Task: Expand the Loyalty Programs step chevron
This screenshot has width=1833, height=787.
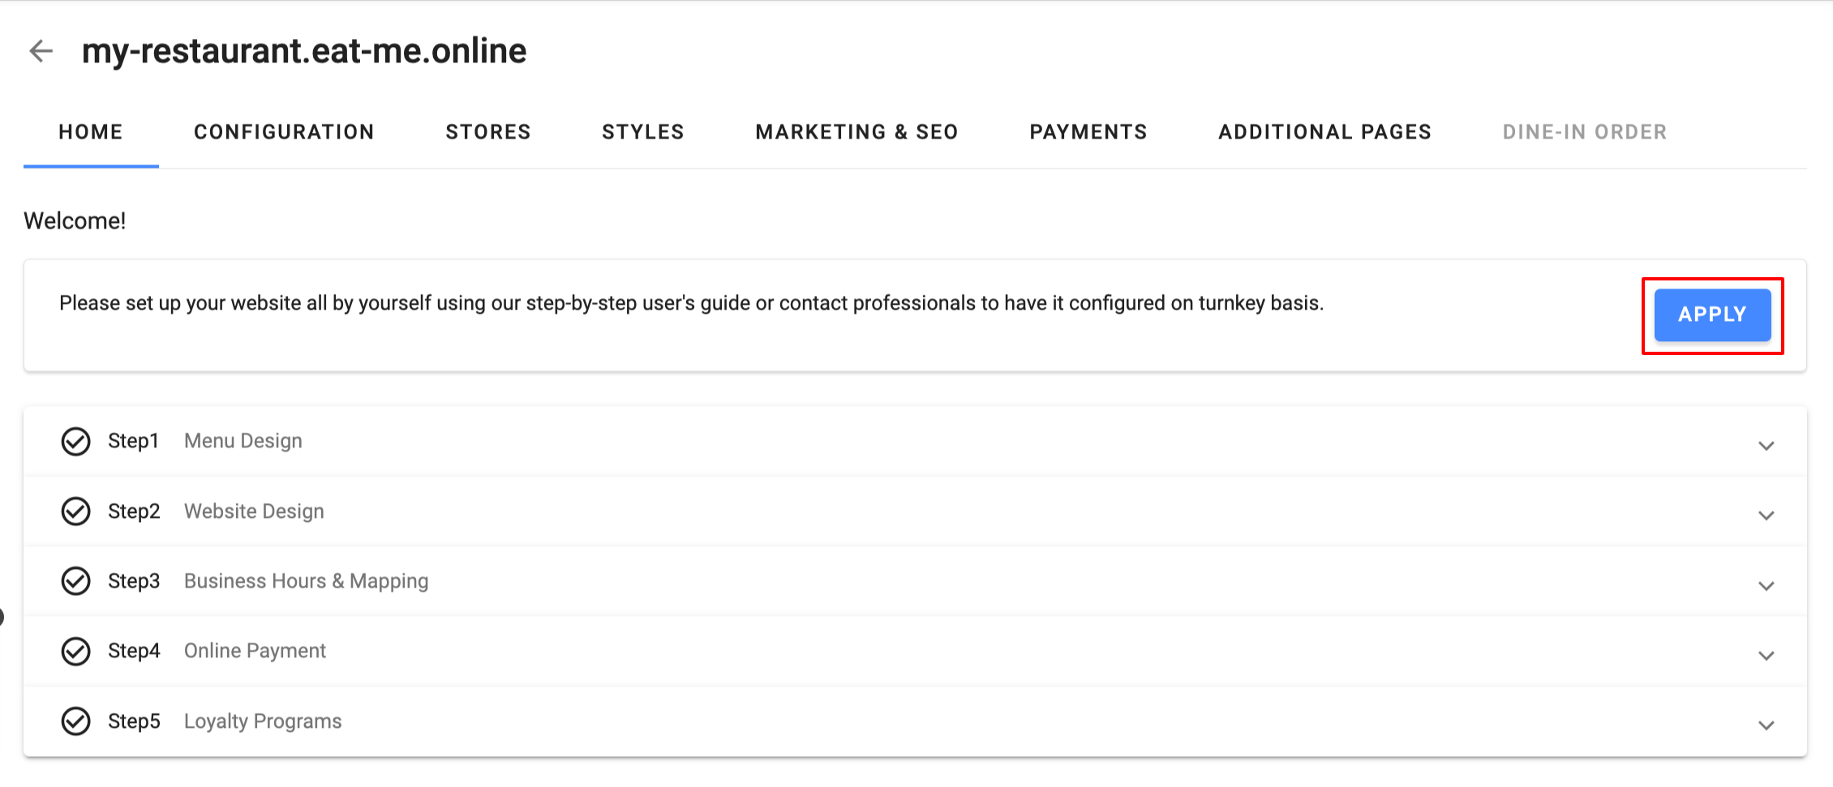Action: click(1766, 725)
